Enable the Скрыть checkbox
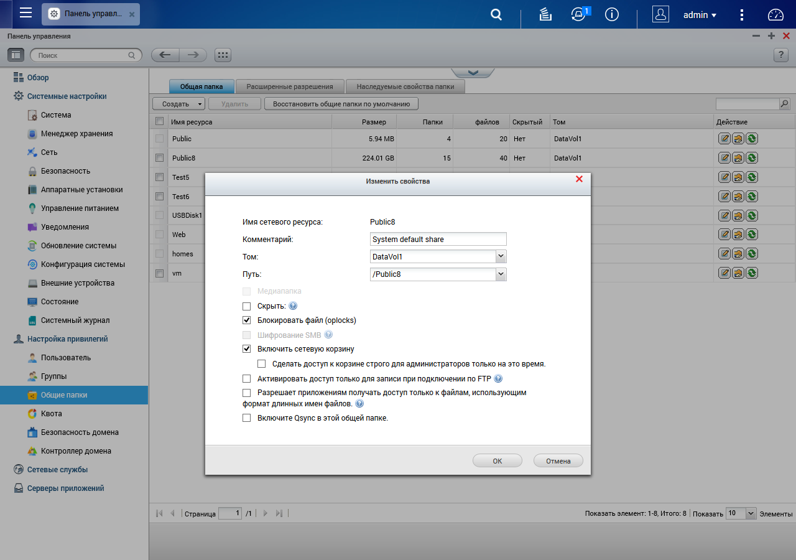This screenshot has width=796, height=560. point(246,306)
